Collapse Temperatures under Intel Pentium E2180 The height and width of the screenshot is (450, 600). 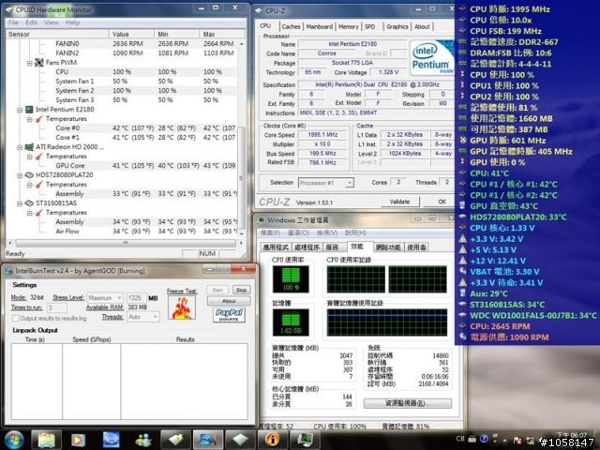click(x=30, y=119)
